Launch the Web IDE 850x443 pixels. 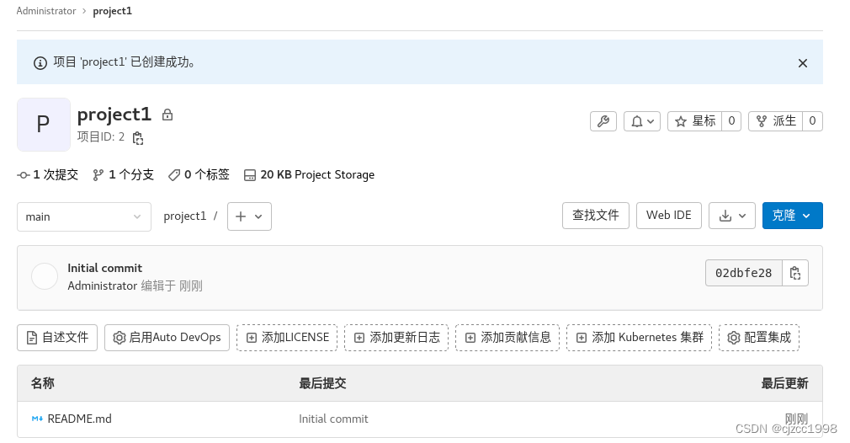pyautogui.click(x=669, y=216)
